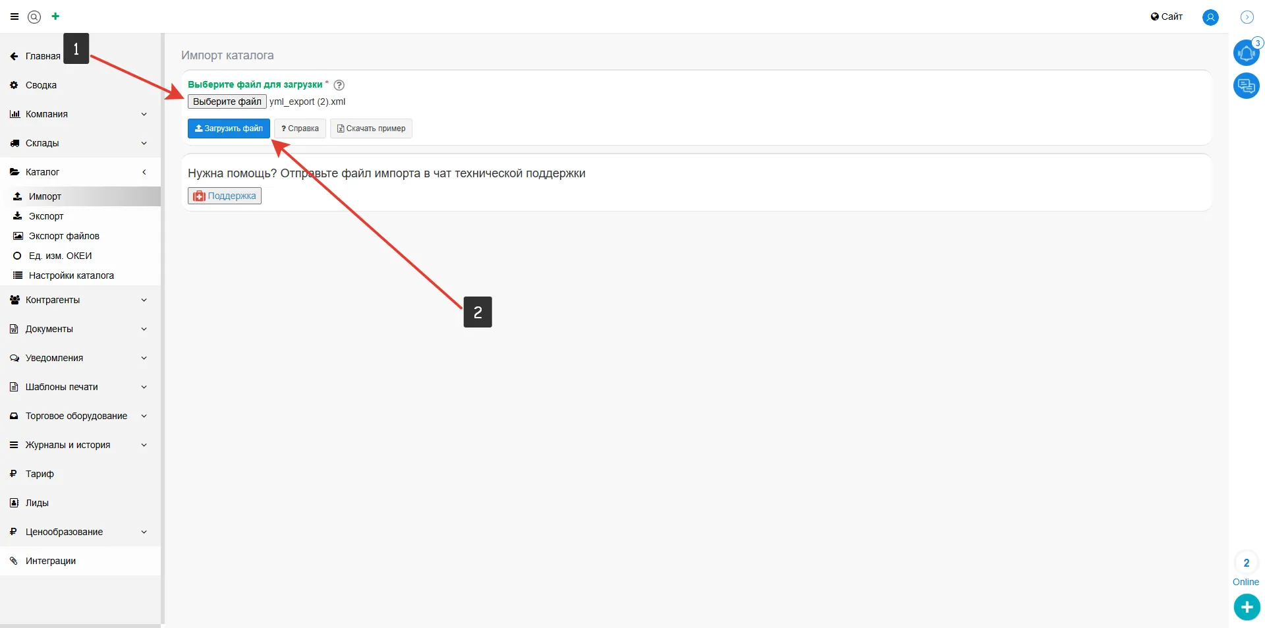Click the hamburger menu icon

14,17
